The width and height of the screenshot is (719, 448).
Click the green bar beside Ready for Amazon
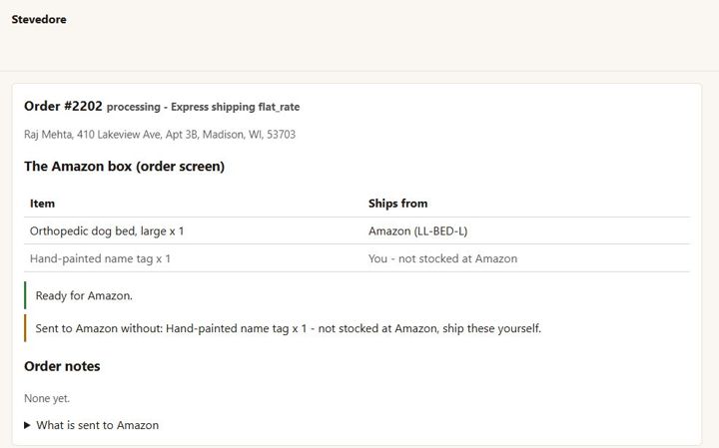[x=25, y=295]
